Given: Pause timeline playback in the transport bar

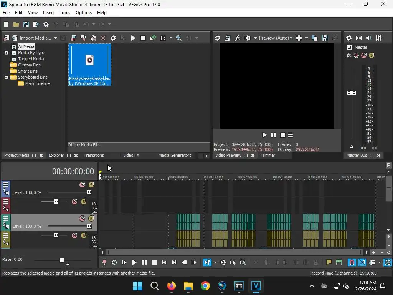Looking at the screenshot, I should 144,262.
